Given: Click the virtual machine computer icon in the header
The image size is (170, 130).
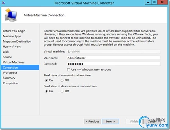Looking at the screenshot, I should coord(11,15).
